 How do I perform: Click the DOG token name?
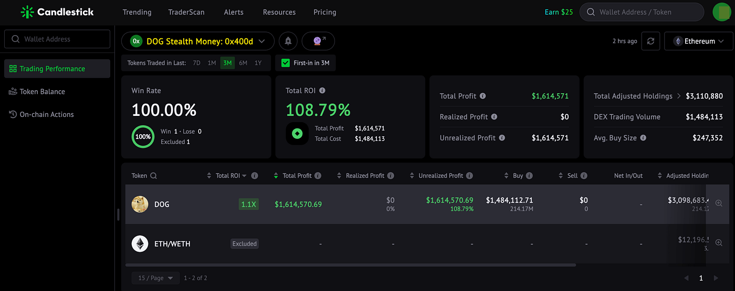162,204
